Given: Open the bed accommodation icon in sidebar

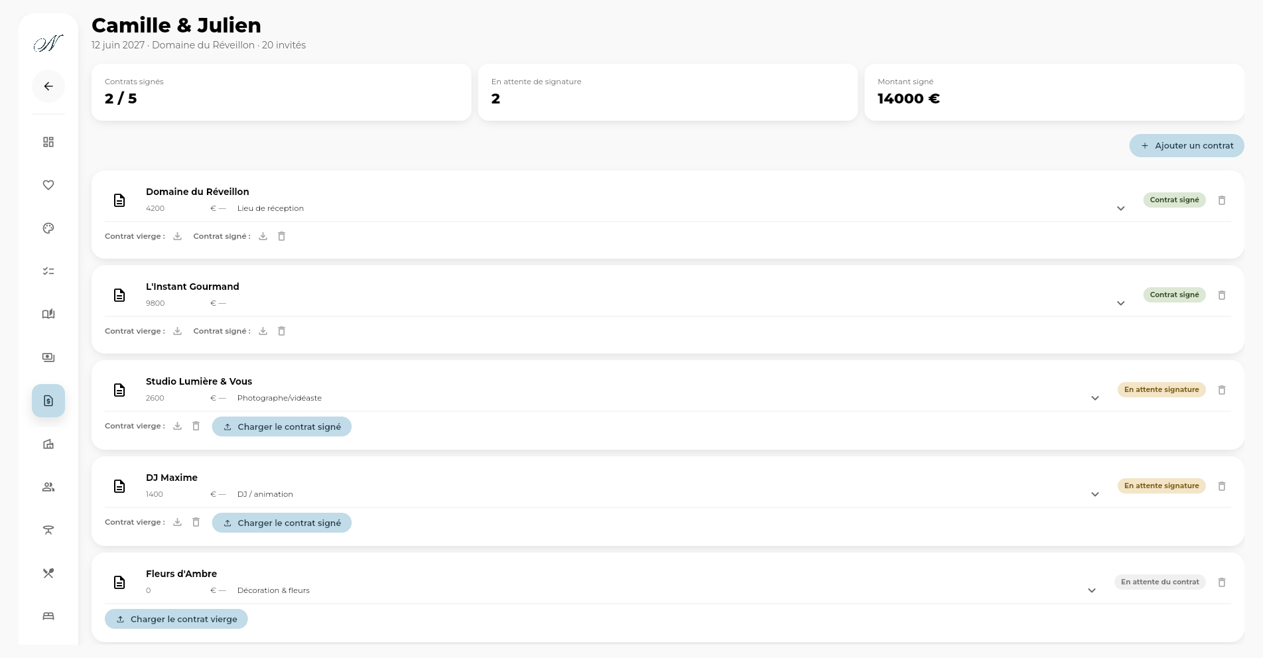Looking at the screenshot, I should click(48, 616).
